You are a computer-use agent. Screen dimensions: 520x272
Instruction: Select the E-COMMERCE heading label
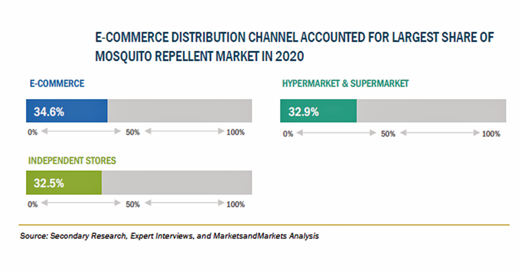57,84
